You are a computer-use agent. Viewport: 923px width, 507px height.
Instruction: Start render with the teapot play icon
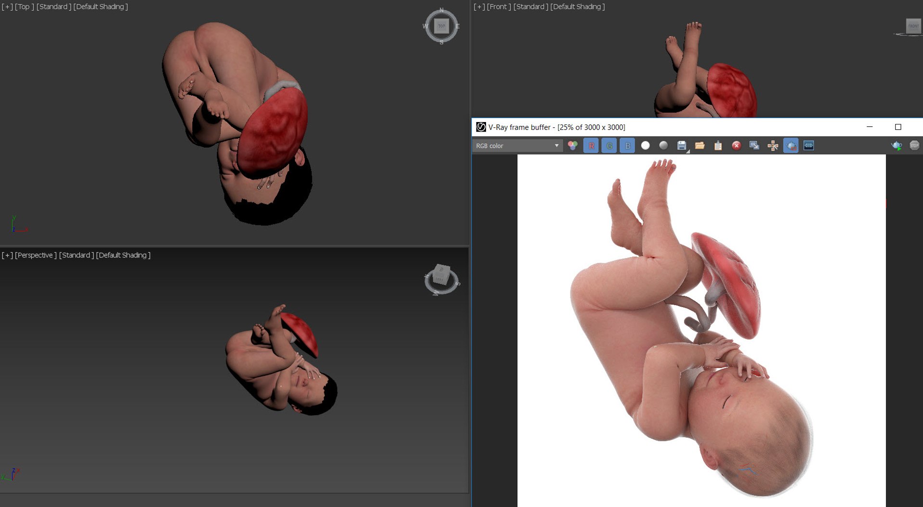897,146
